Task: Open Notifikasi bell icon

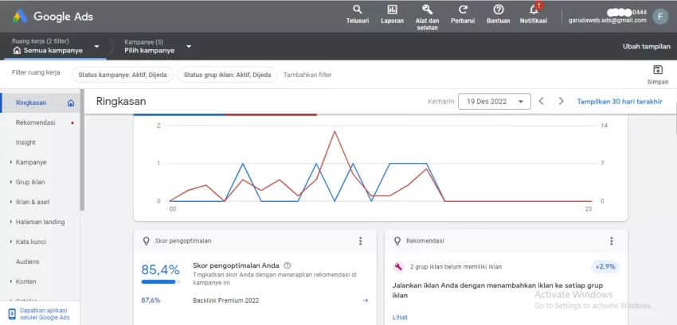Action: [534, 10]
